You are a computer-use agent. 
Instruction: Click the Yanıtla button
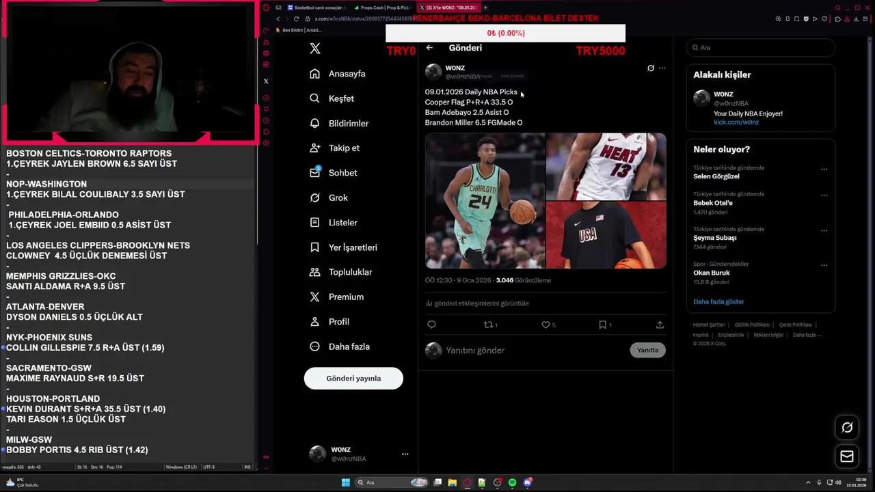(x=647, y=350)
